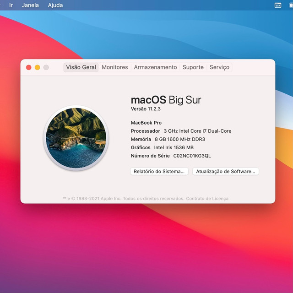Click the graphics value Intel Iris 1536 MB
293x293 pixels.
(174, 147)
